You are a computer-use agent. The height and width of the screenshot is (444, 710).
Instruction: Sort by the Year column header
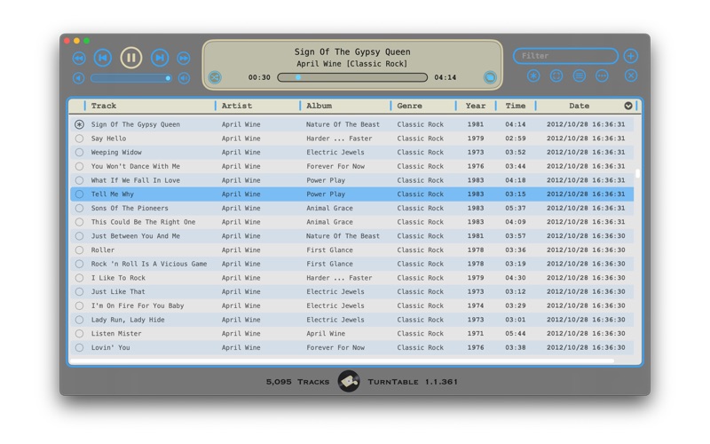(476, 106)
